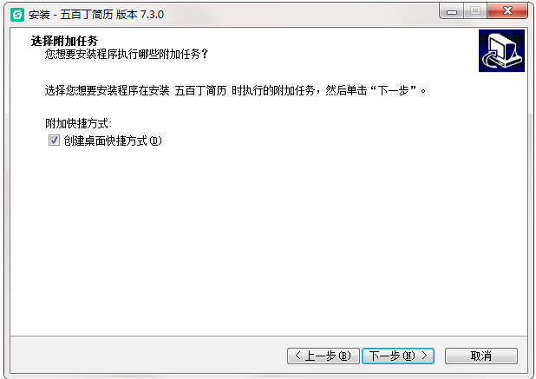Proceed with the 下一步(N) button
The image size is (536, 379).
pyautogui.click(x=398, y=356)
